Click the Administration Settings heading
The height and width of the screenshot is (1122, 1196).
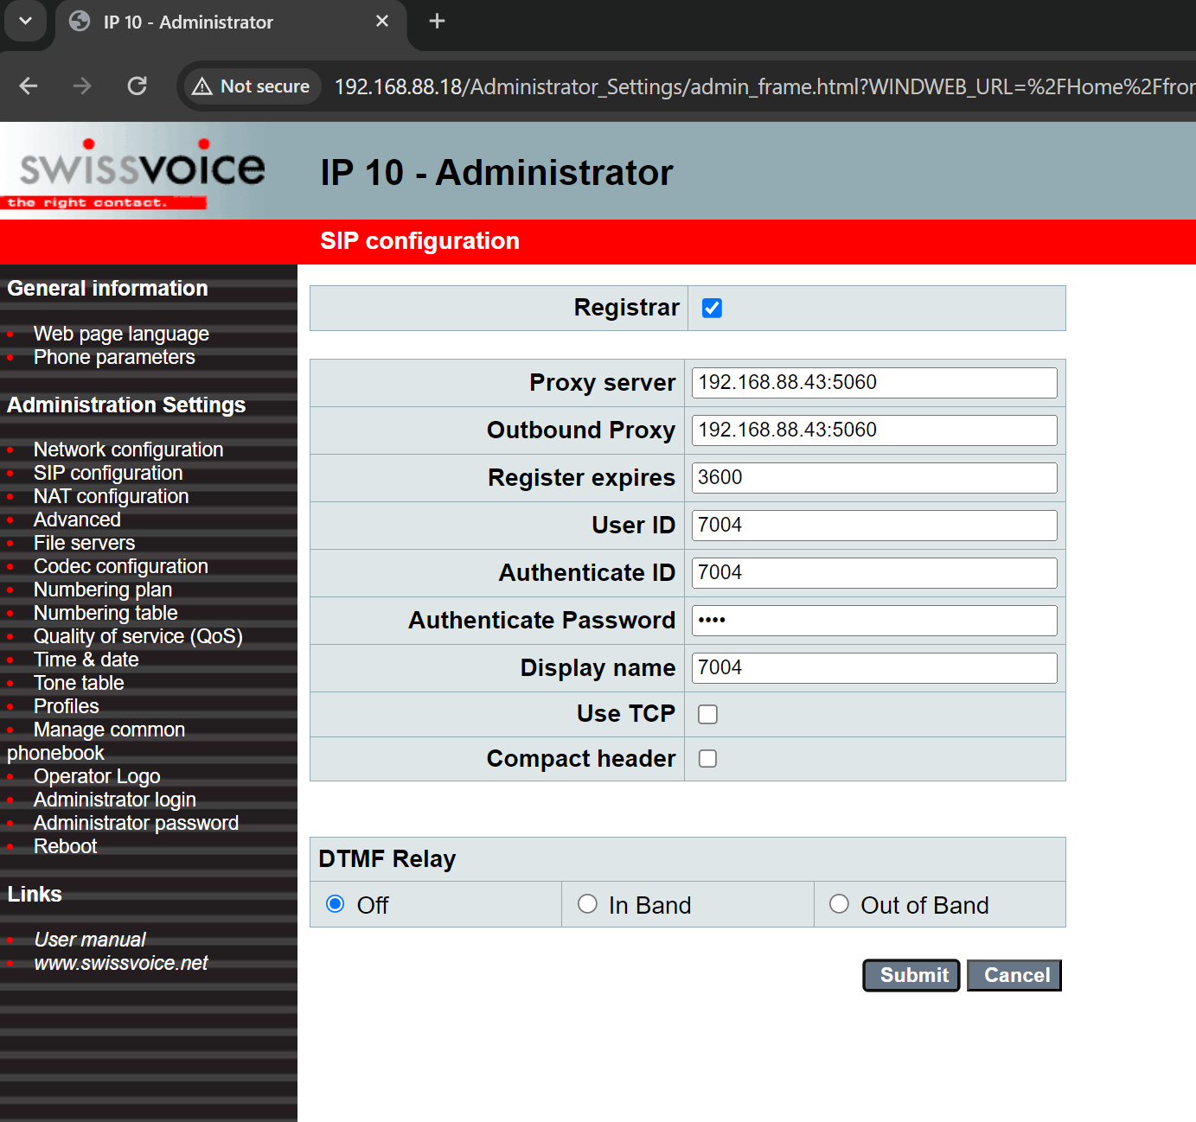click(126, 405)
